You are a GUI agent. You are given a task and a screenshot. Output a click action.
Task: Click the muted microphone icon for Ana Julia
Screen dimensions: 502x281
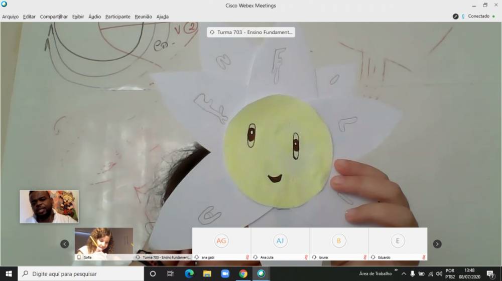[x=306, y=257]
